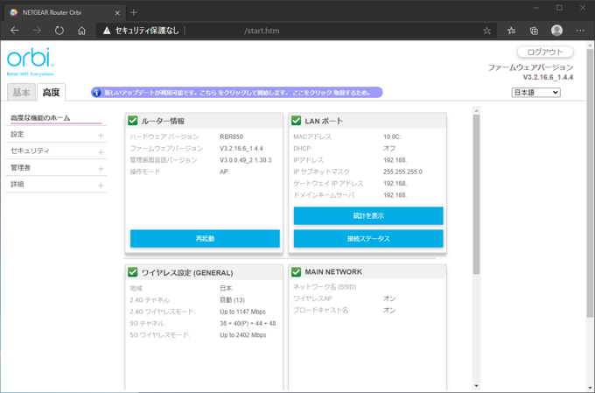Click the 再起動 button
Screen dimensions: 595x393
(x=205, y=238)
